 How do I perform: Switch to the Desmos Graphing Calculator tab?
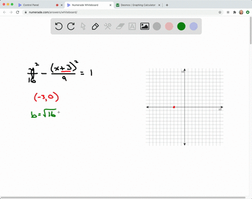click(x=138, y=5)
